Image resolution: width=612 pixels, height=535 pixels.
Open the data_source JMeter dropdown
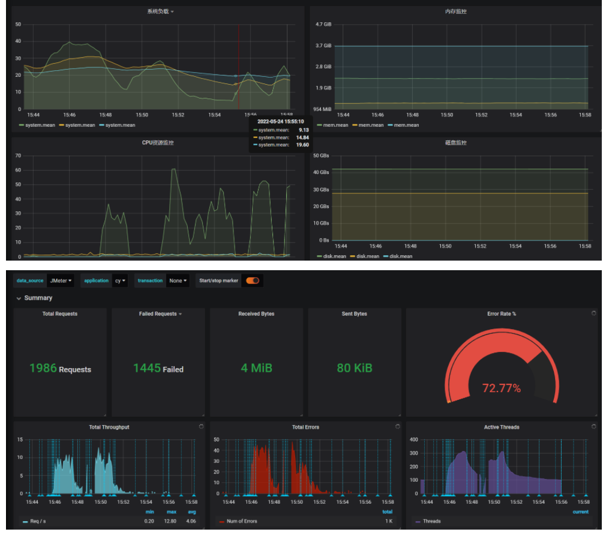61,280
